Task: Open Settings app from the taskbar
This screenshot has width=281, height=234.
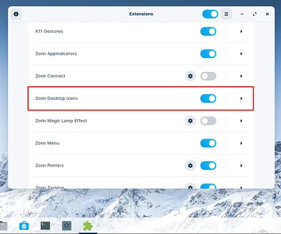Action: pyautogui.click(x=67, y=226)
